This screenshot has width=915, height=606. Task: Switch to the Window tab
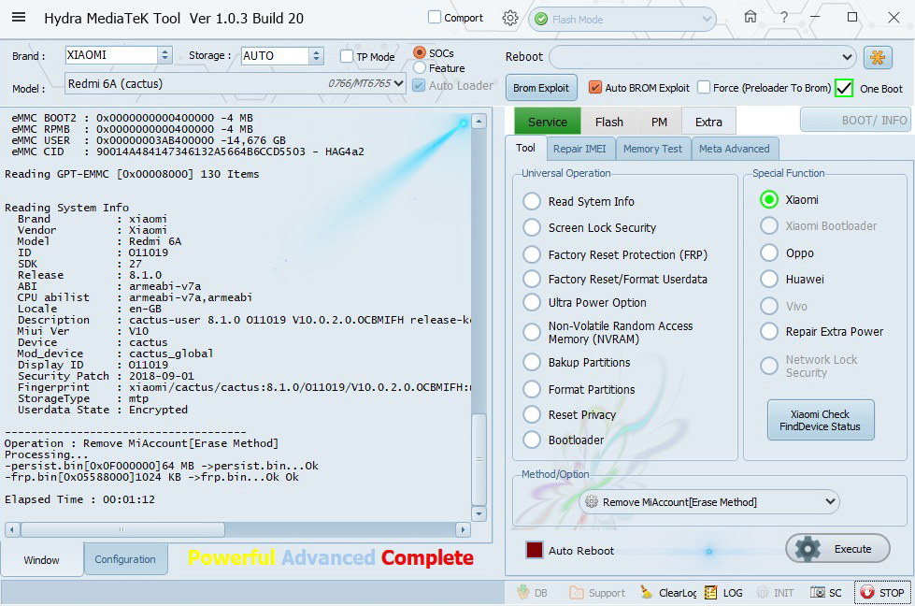(x=41, y=560)
